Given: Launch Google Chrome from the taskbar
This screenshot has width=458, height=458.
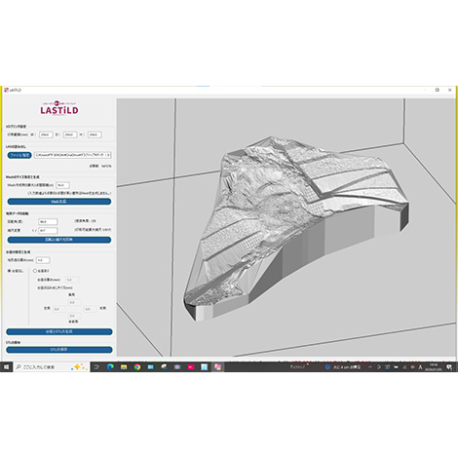Looking at the screenshot, I should 137,366.
